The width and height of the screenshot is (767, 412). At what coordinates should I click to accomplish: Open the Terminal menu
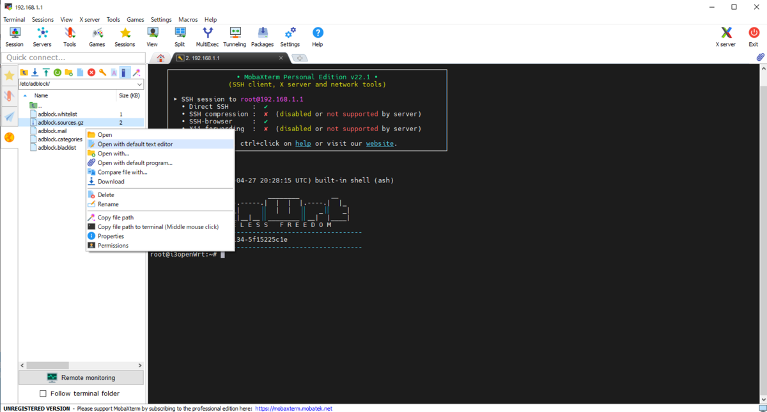tap(14, 20)
